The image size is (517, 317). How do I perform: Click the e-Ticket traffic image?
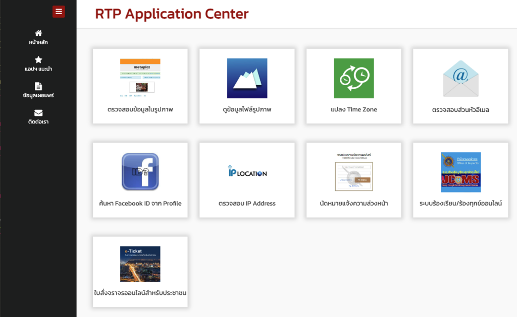pyautogui.click(x=140, y=264)
